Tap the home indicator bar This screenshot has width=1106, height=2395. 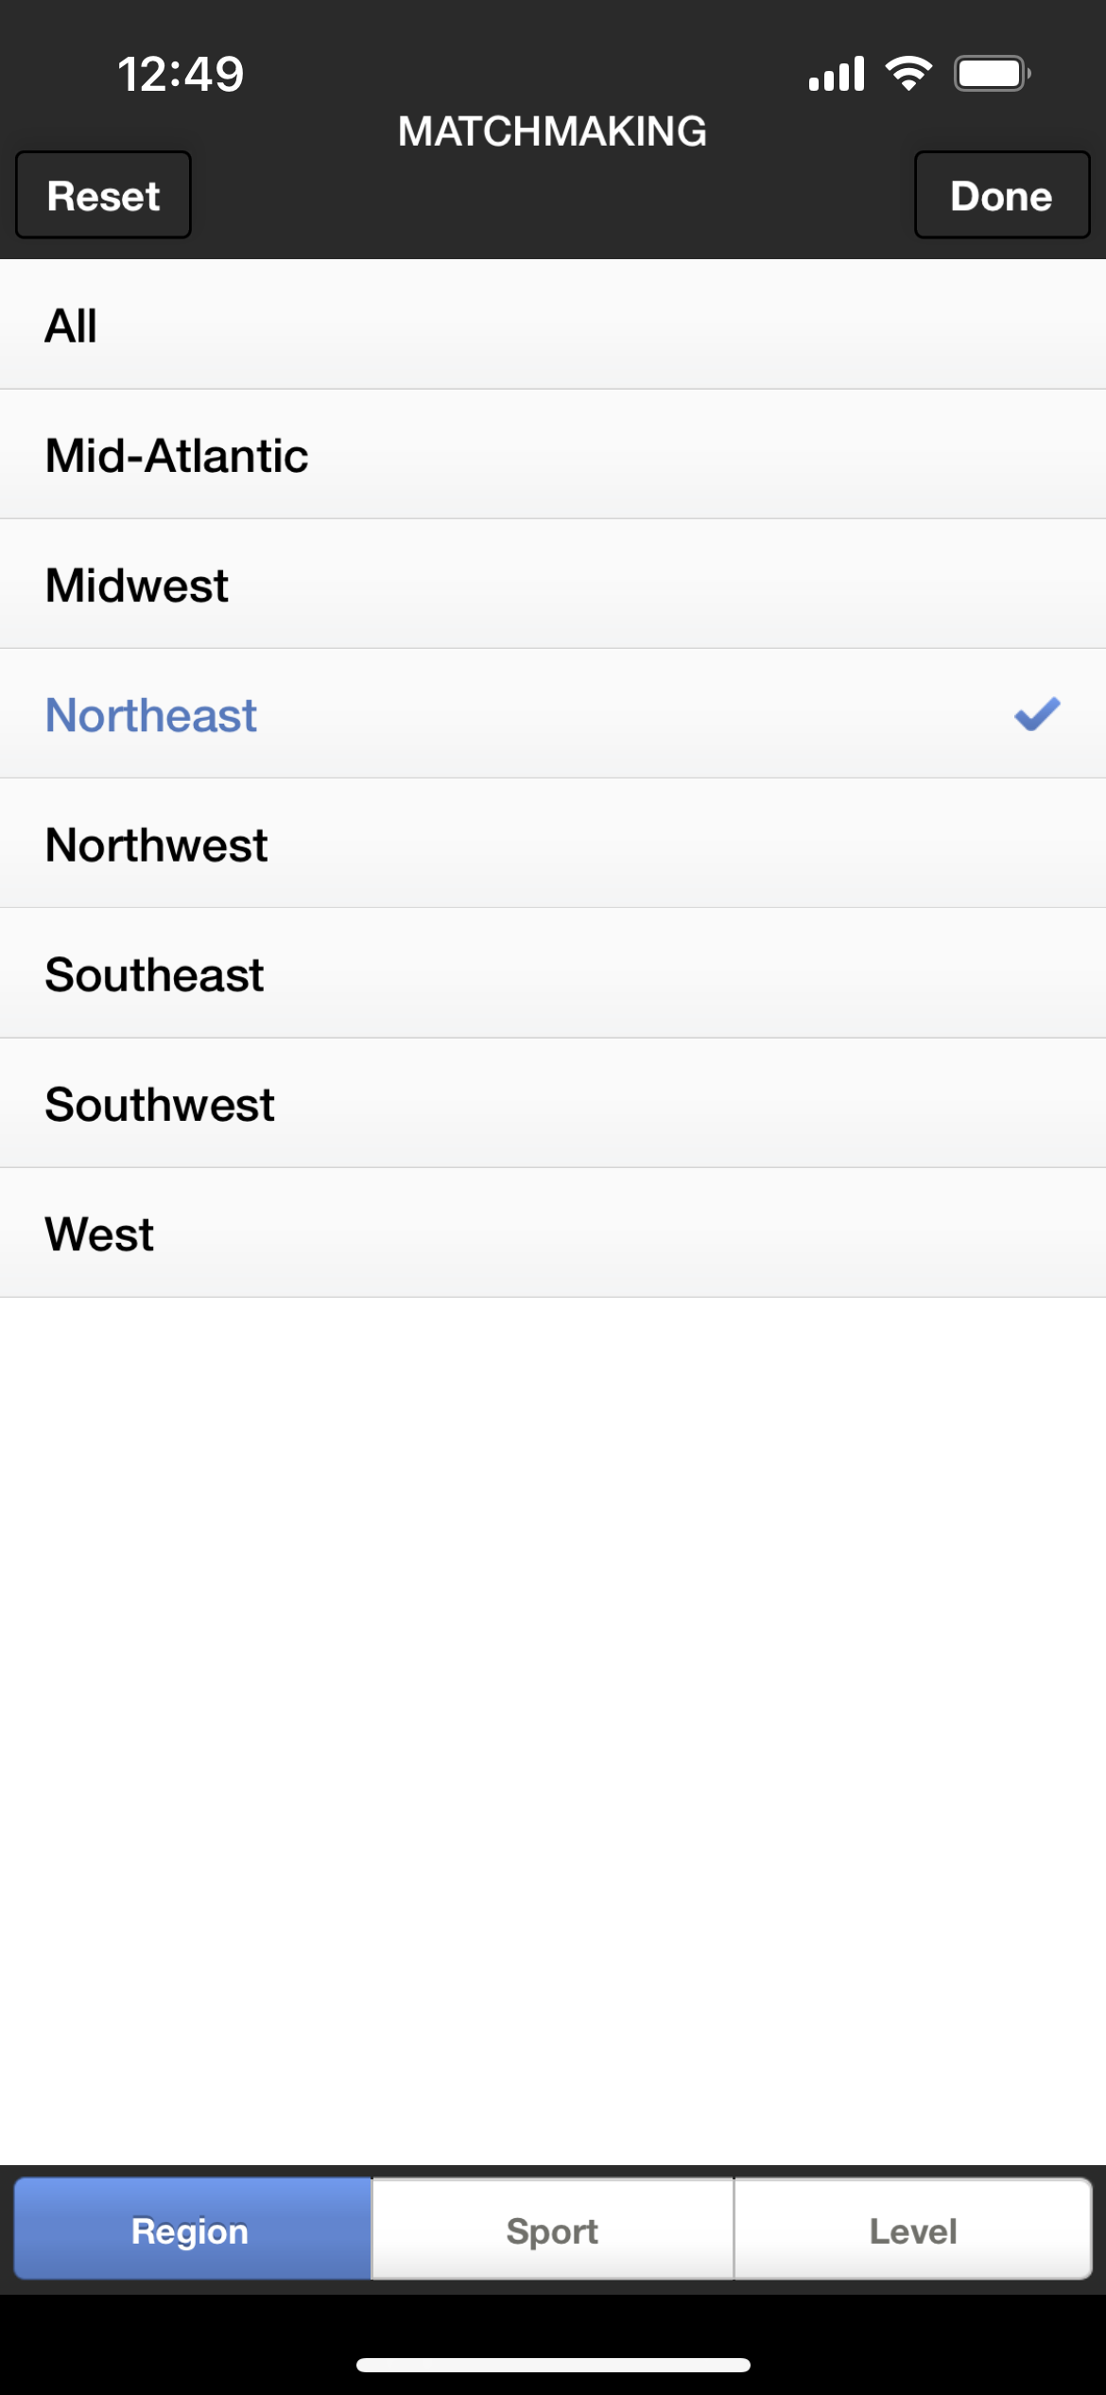click(x=553, y=2365)
